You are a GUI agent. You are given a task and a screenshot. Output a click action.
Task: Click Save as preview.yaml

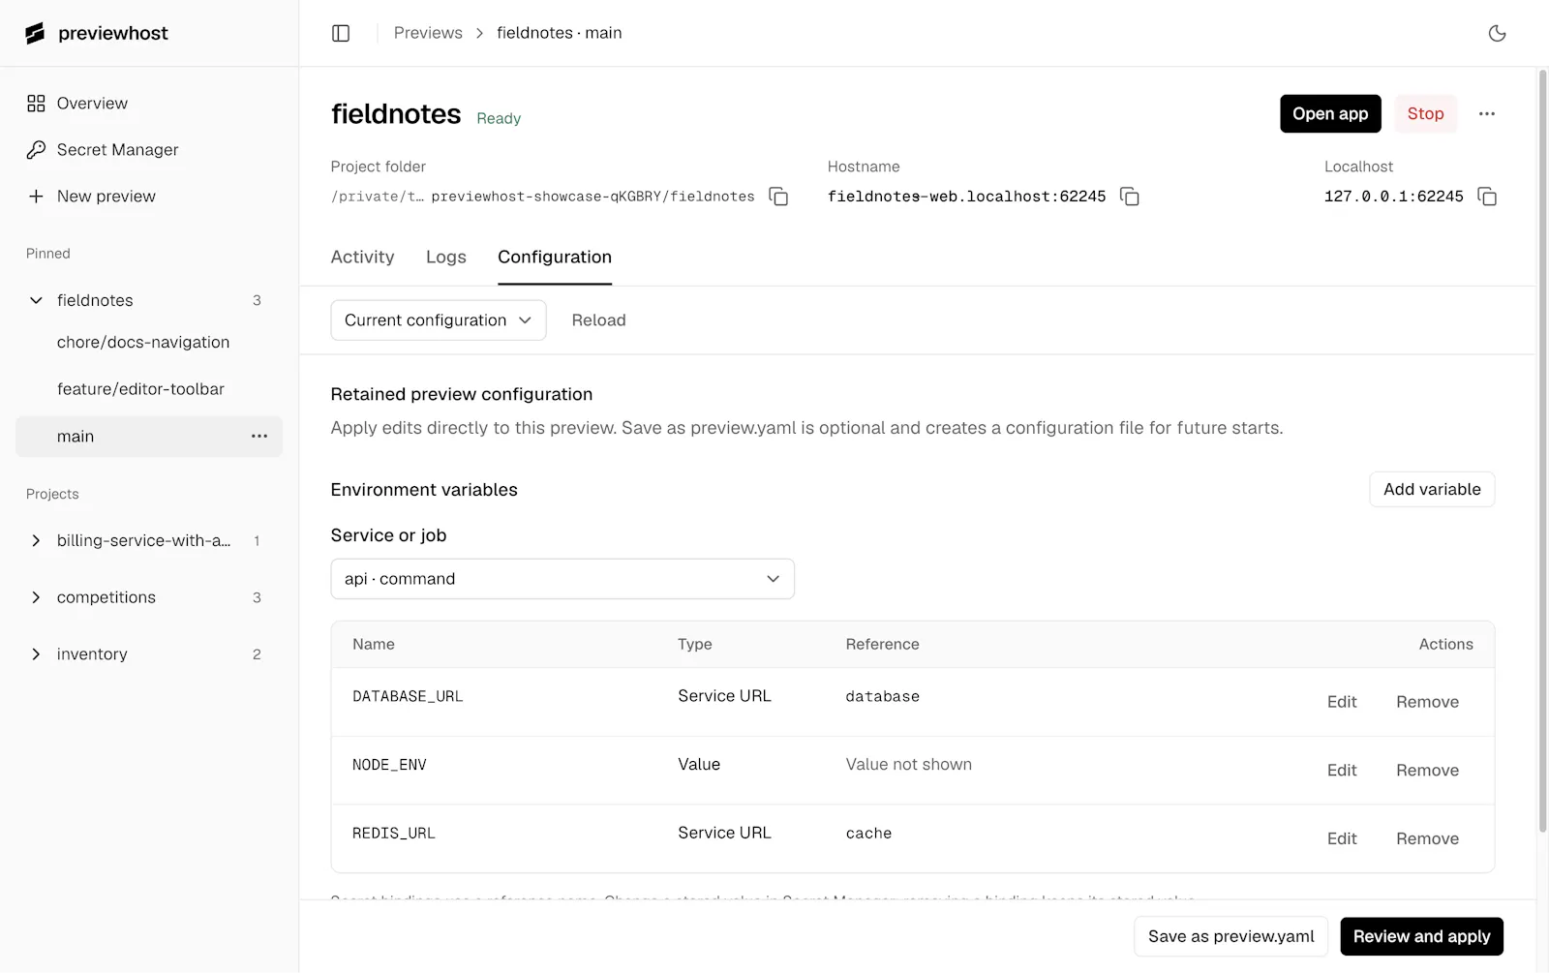pyautogui.click(x=1230, y=936)
